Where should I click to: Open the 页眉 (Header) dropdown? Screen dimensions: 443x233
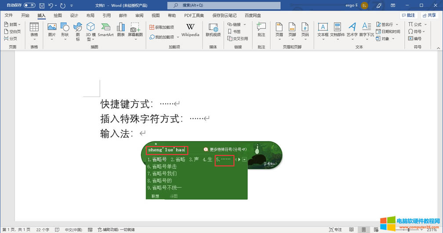tap(279, 29)
